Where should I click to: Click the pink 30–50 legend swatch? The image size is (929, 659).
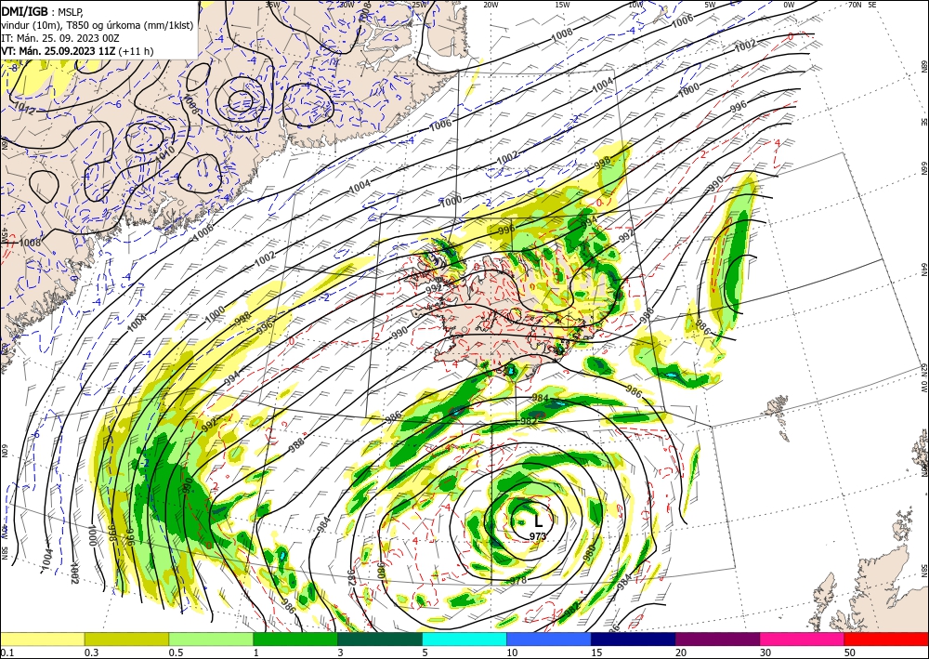(x=803, y=639)
